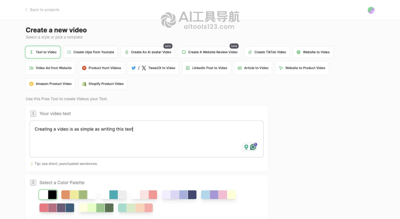
Task: Click the monitor icon on Website Review
Action: click(184, 52)
